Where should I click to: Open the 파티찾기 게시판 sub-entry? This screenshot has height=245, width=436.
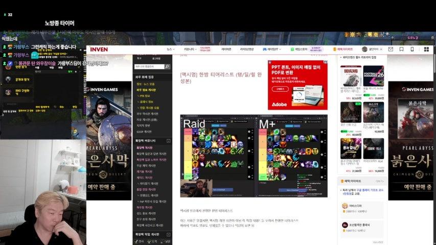tap(148, 184)
